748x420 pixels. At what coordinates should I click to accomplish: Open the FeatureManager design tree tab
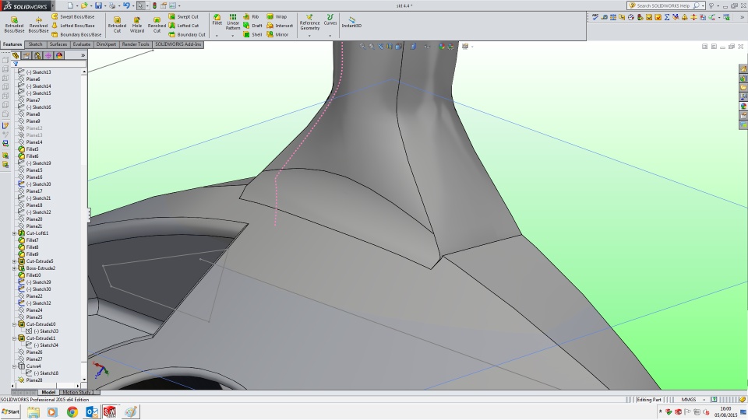point(16,56)
